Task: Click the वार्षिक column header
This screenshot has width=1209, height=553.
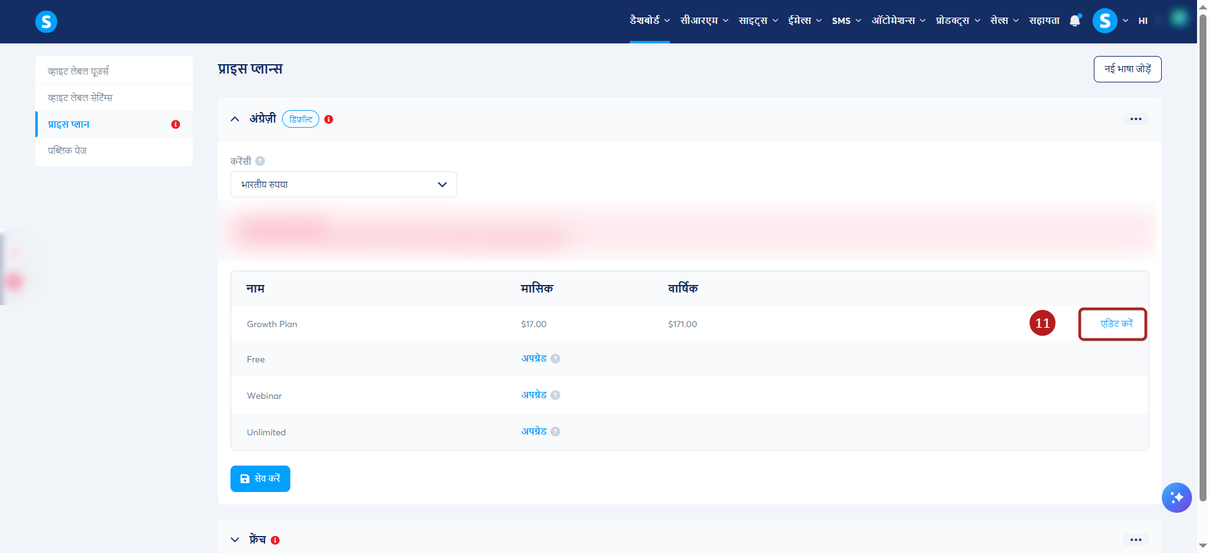Action: pyautogui.click(x=683, y=288)
